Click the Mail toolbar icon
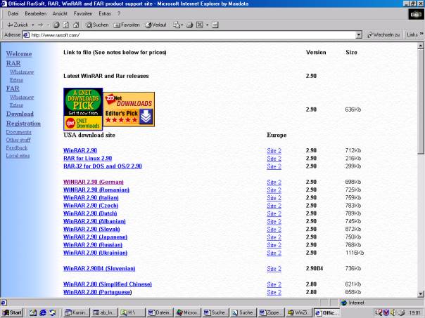The height and width of the screenshot is (318, 425). click(176, 25)
